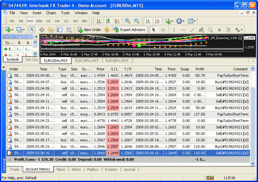Image resolution: width=258 pixels, height=182 pixels.
Task: Zoom out of the chart
Action: (x=137, y=21)
